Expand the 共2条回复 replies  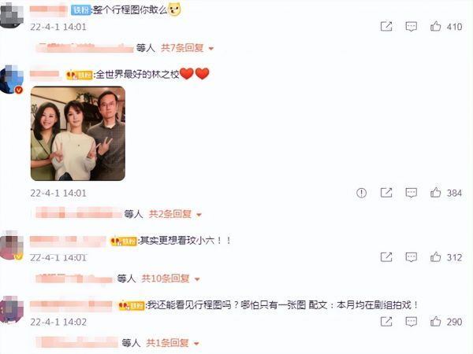pos(175,214)
